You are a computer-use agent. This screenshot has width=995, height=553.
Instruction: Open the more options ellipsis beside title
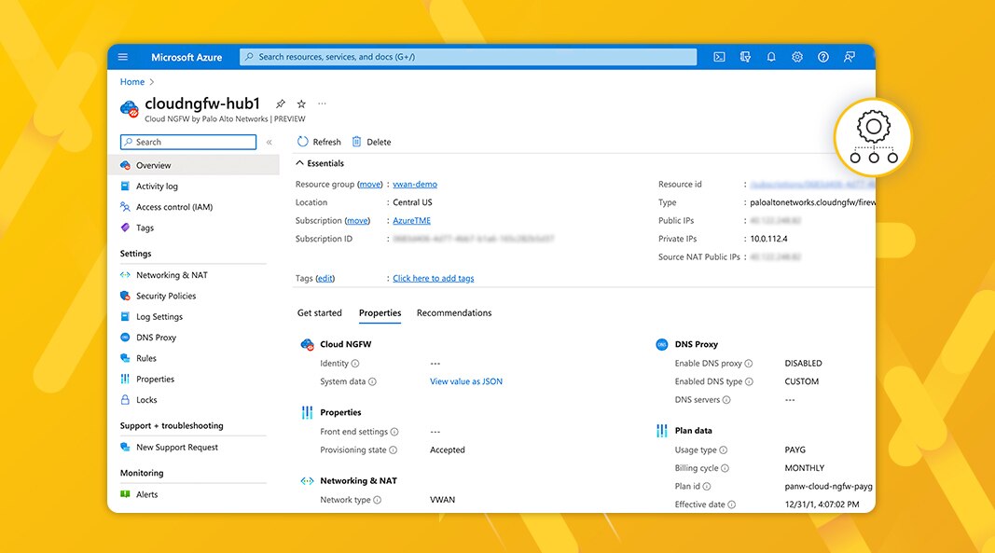point(323,104)
